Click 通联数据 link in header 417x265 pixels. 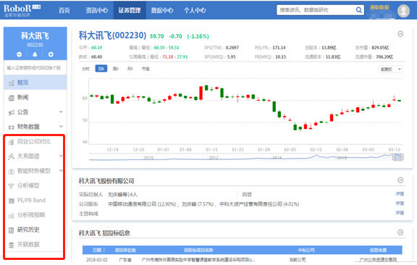[379, 7]
